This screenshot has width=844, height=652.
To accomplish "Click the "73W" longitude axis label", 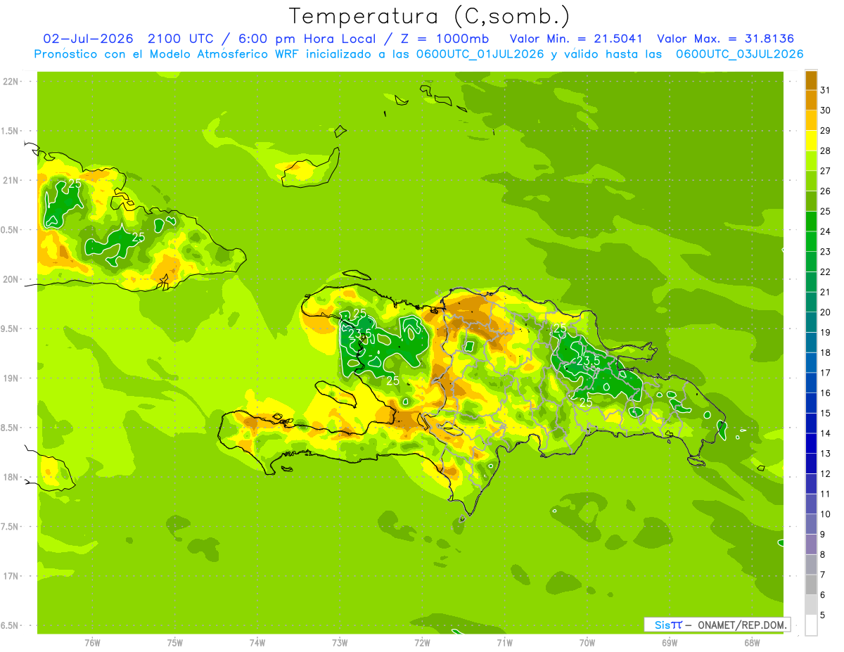I will (340, 643).
